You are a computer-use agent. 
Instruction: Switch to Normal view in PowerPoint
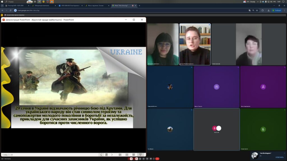120,155
